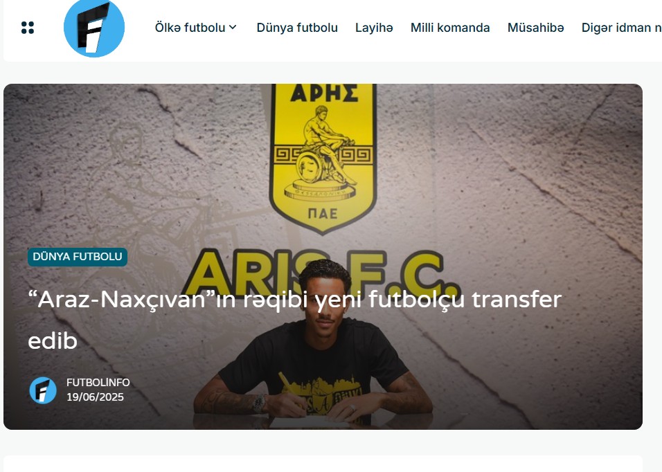Click the small Futbolinfo author avatar
The width and height of the screenshot is (662, 472).
pos(43,390)
